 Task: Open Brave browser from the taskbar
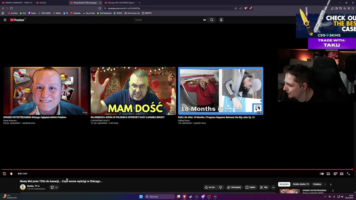pos(184,197)
